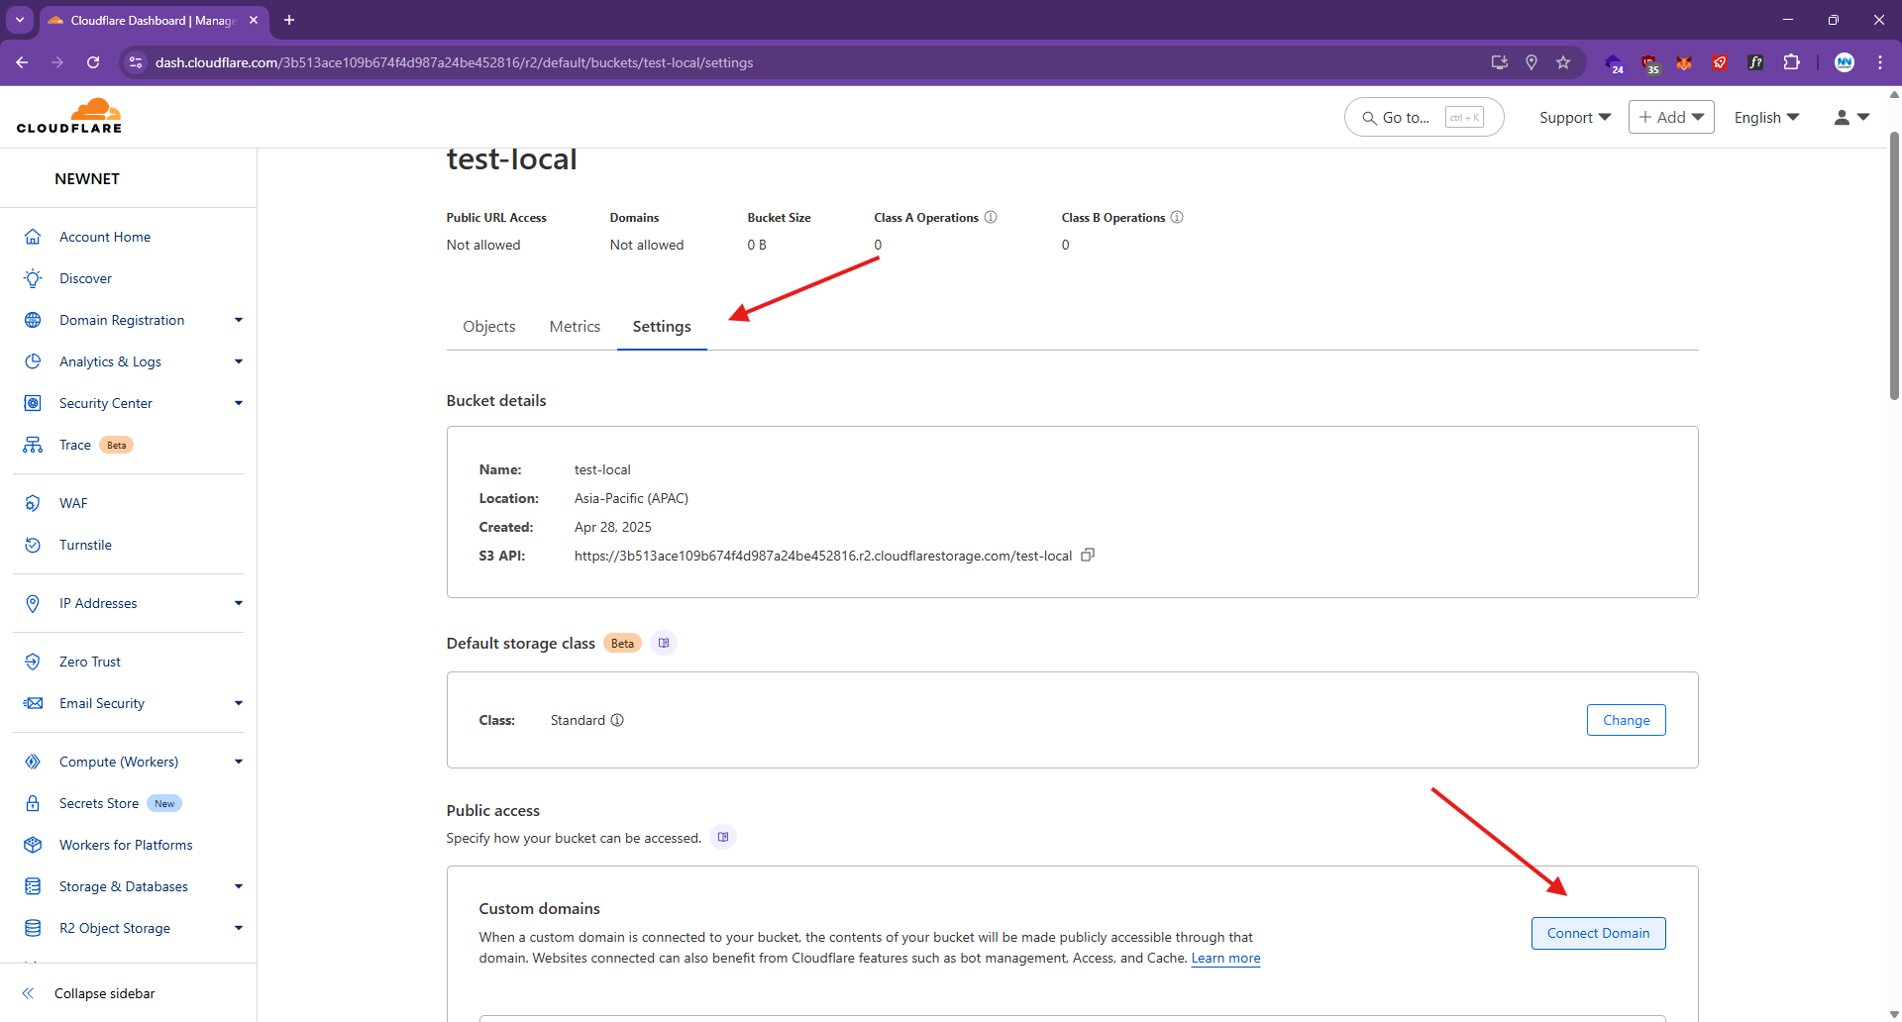
Task: Copy the S3 API URL
Action: (1088, 556)
